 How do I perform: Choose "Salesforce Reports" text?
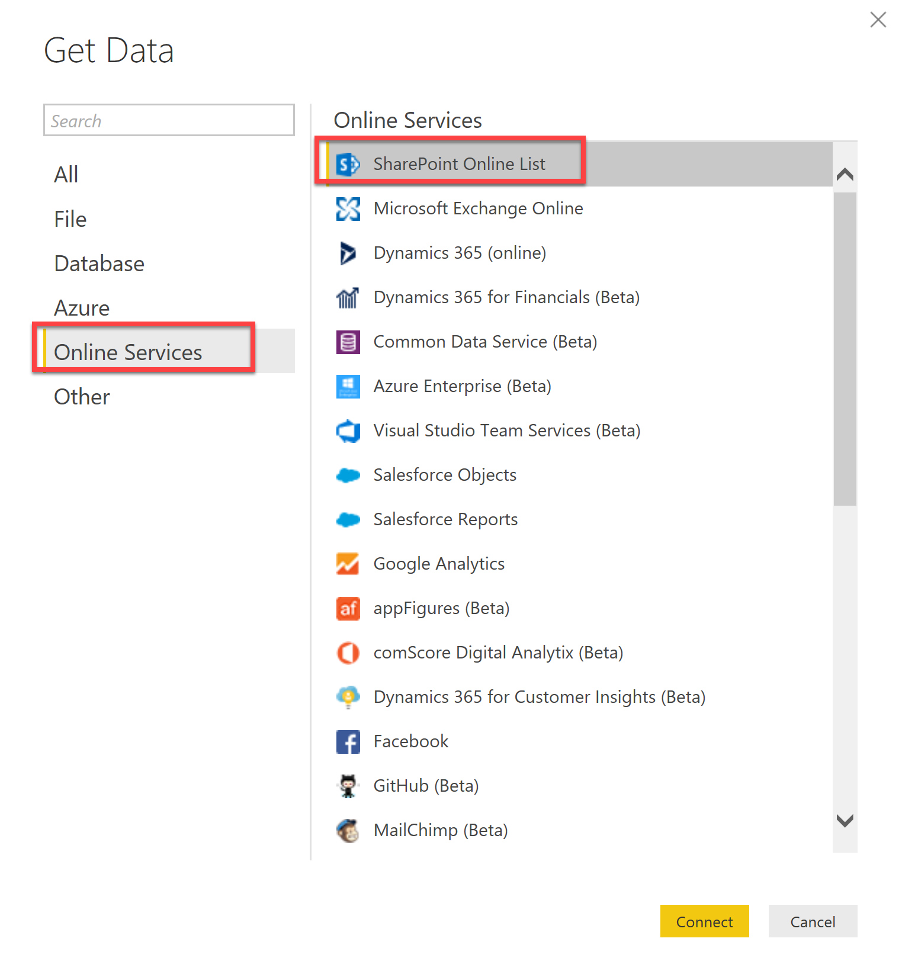point(446,519)
